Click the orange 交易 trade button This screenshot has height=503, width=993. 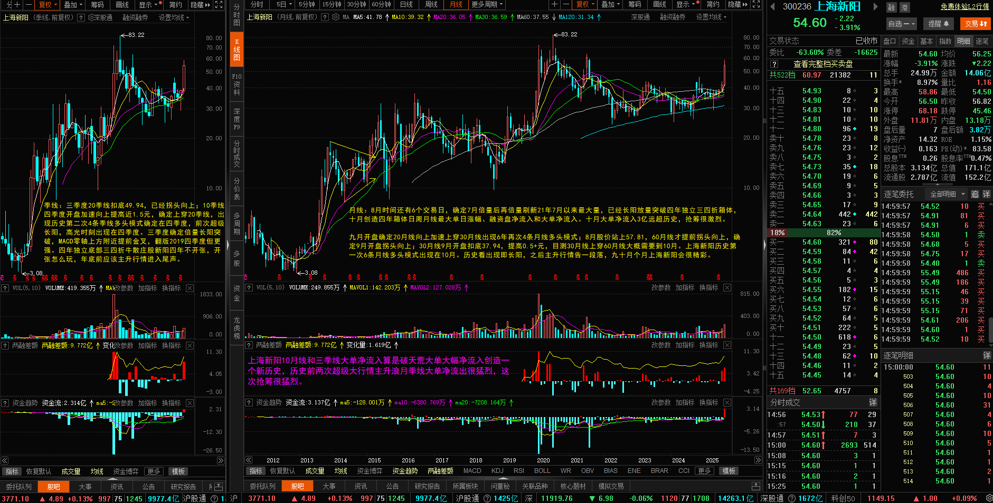(976, 24)
